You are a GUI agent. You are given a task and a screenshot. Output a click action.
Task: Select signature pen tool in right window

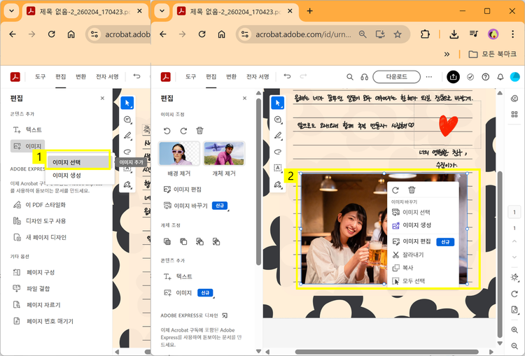pyautogui.click(x=278, y=185)
